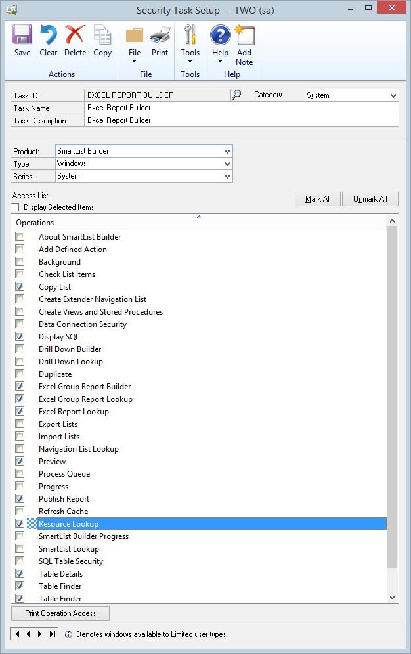Click Print Operation Access button
The image size is (411, 654).
(60, 613)
